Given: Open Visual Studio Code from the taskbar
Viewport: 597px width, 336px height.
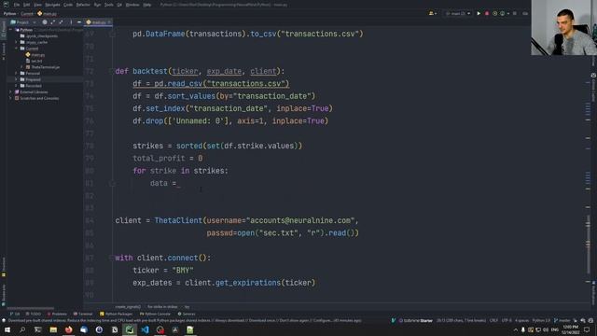Looking at the screenshot, I should 146,329.
